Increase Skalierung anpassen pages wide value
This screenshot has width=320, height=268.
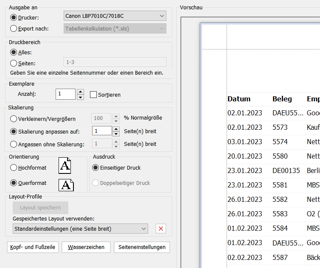coord(116,129)
